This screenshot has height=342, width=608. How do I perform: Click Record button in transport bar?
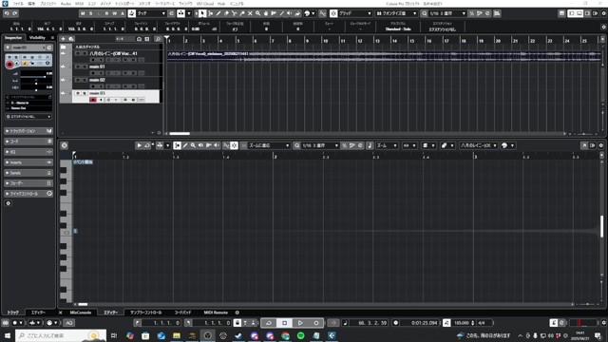click(316, 323)
